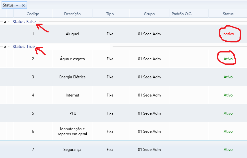Click code 6 in the Codigo column

(x=33, y=131)
